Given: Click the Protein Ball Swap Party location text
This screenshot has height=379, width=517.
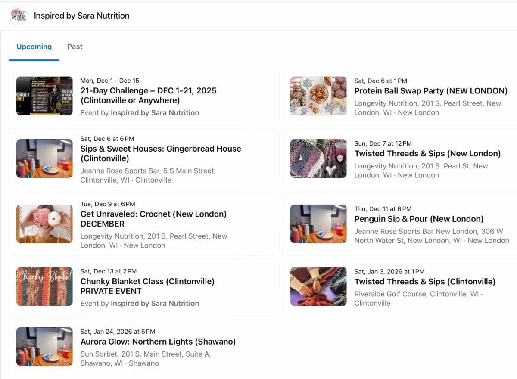Looking at the screenshot, I should click(428, 108).
